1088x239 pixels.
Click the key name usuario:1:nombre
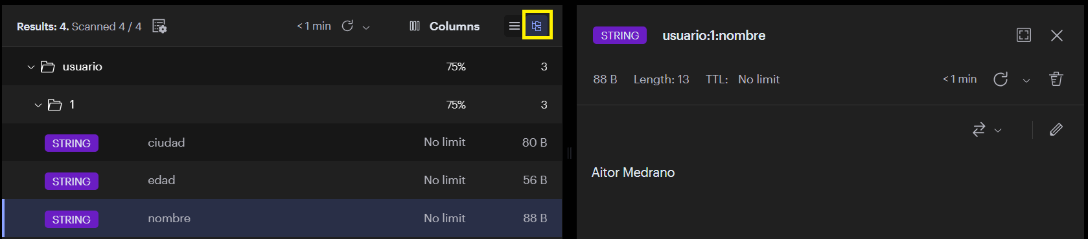click(x=713, y=36)
